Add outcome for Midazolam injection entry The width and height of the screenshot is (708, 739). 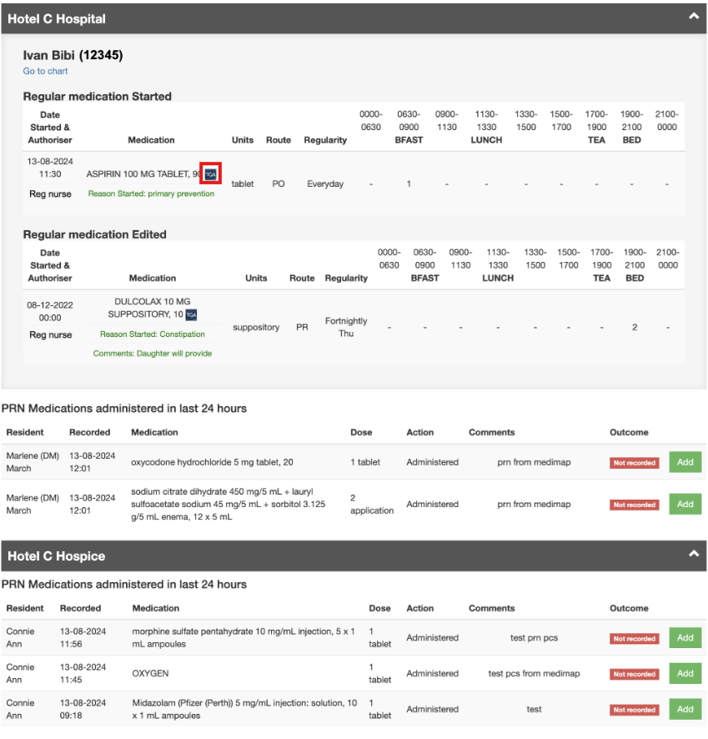(685, 710)
